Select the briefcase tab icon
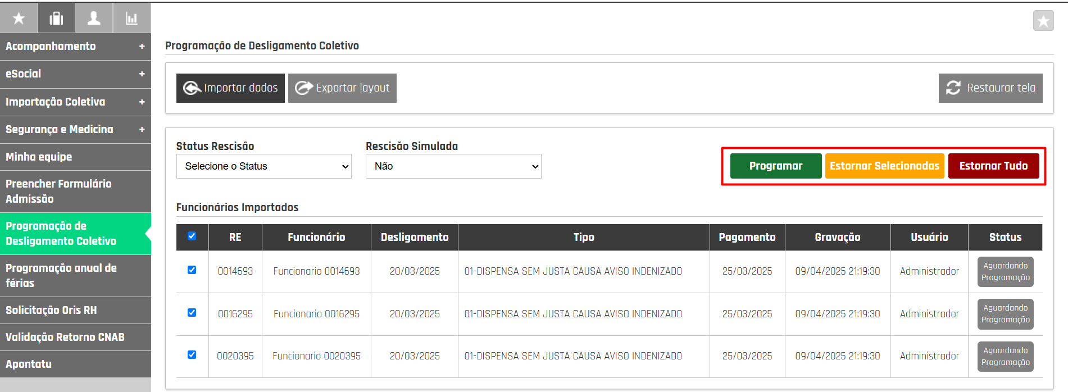 (x=56, y=18)
